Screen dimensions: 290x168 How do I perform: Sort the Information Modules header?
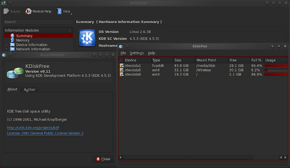(x=39, y=30)
